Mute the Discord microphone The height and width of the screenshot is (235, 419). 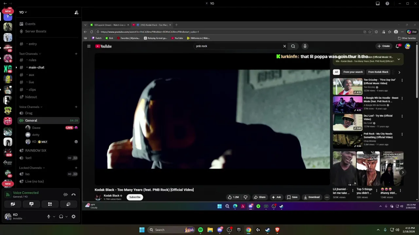[49, 216]
